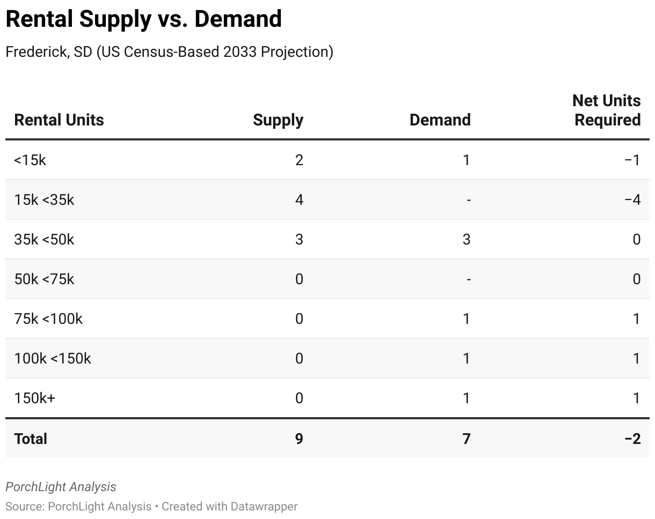Click the "Total" row label
This screenshot has width=655, height=519.
point(31,439)
